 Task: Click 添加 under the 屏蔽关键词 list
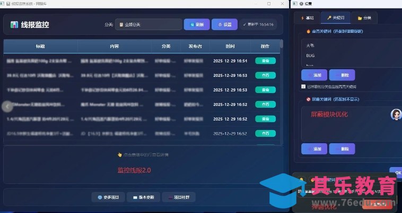(x=314, y=149)
